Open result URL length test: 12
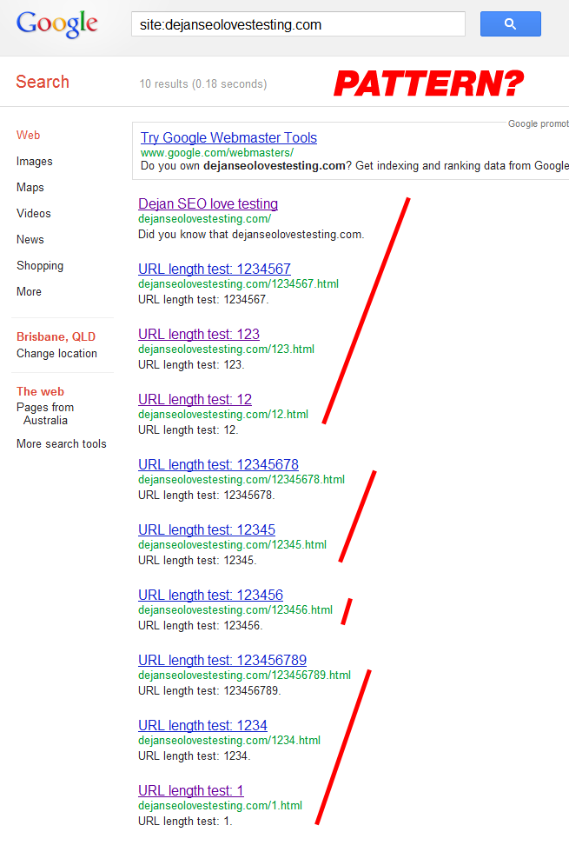The height and width of the screenshot is (852, 569). point(195,399)
